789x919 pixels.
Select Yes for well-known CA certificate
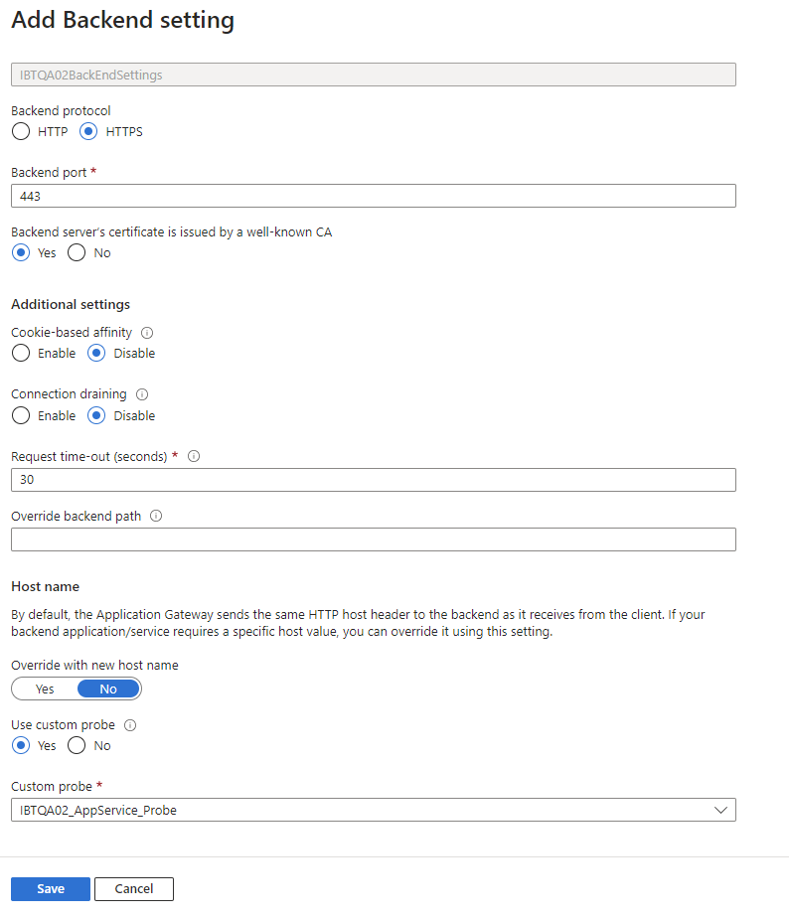pos(20,252)
